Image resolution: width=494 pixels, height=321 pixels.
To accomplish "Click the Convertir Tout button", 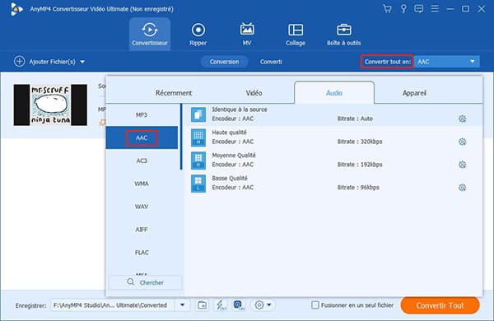I will 440,305.
